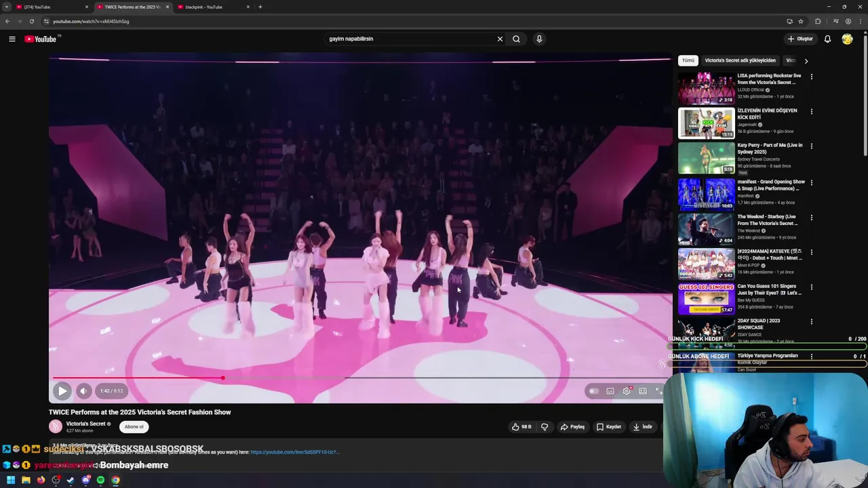868x488 pixels.
Task: Switch to the blackpink - YouTube tab
Action: pyautogui.click(x=214, y=7)
